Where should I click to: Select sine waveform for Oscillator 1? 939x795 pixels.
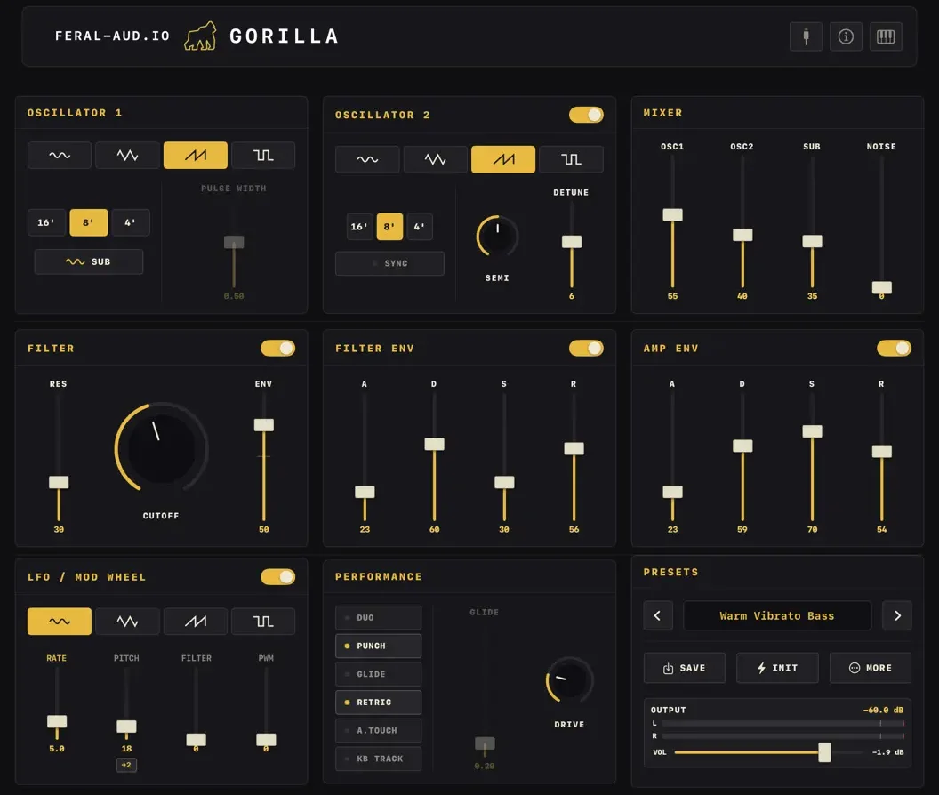[60, 155]
